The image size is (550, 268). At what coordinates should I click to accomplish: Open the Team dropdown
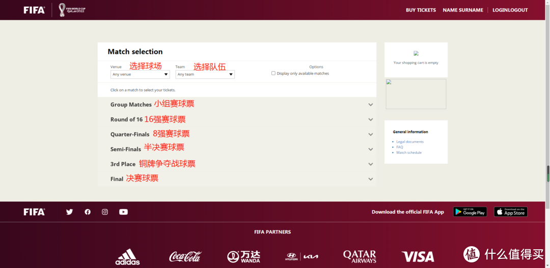click(x=205, y=75)
